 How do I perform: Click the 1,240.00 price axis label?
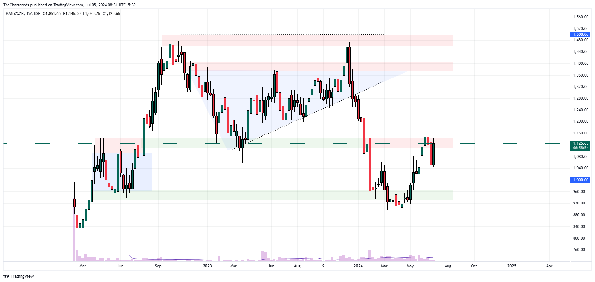tap(581, 110)
